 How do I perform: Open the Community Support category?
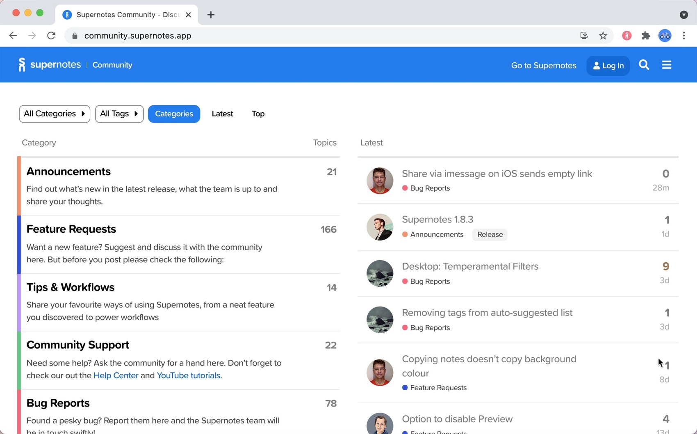pyautogui.click(x=78, y=345)
